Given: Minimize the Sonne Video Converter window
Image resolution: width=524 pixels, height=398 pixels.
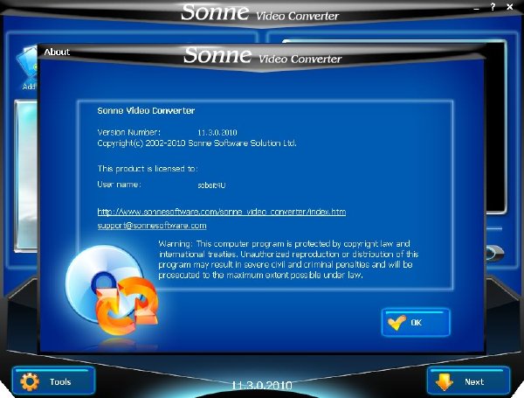Looking at the screenshot, I should [x=476, y=8].
